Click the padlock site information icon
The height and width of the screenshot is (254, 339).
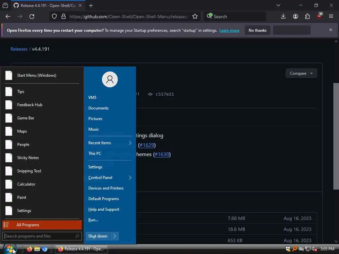tap(63, 17)
